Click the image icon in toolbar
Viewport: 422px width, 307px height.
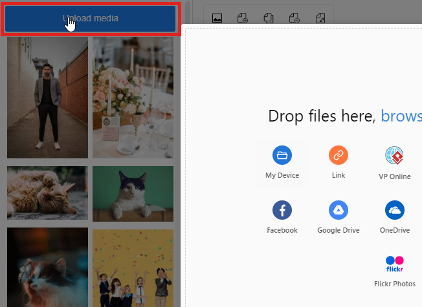point(217,19)
